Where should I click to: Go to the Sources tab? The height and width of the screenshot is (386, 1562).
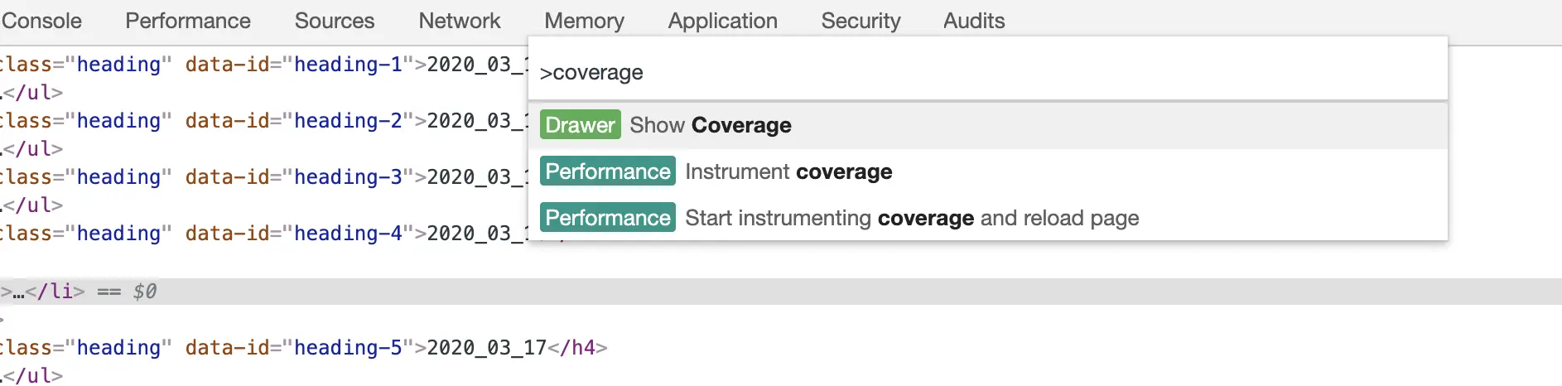pyautogui.click(x=335, y=21)
